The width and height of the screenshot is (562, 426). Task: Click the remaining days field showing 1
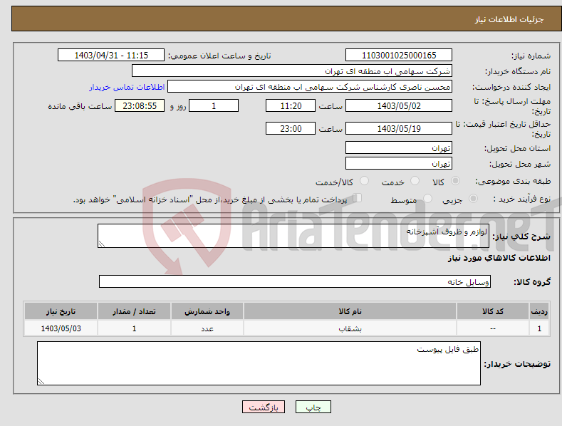(214, 105)
